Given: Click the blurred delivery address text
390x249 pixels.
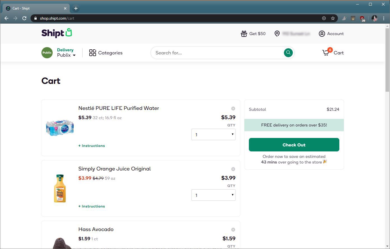Looking at the screenshot, I should pyautogui.click(x=296, y=34).
